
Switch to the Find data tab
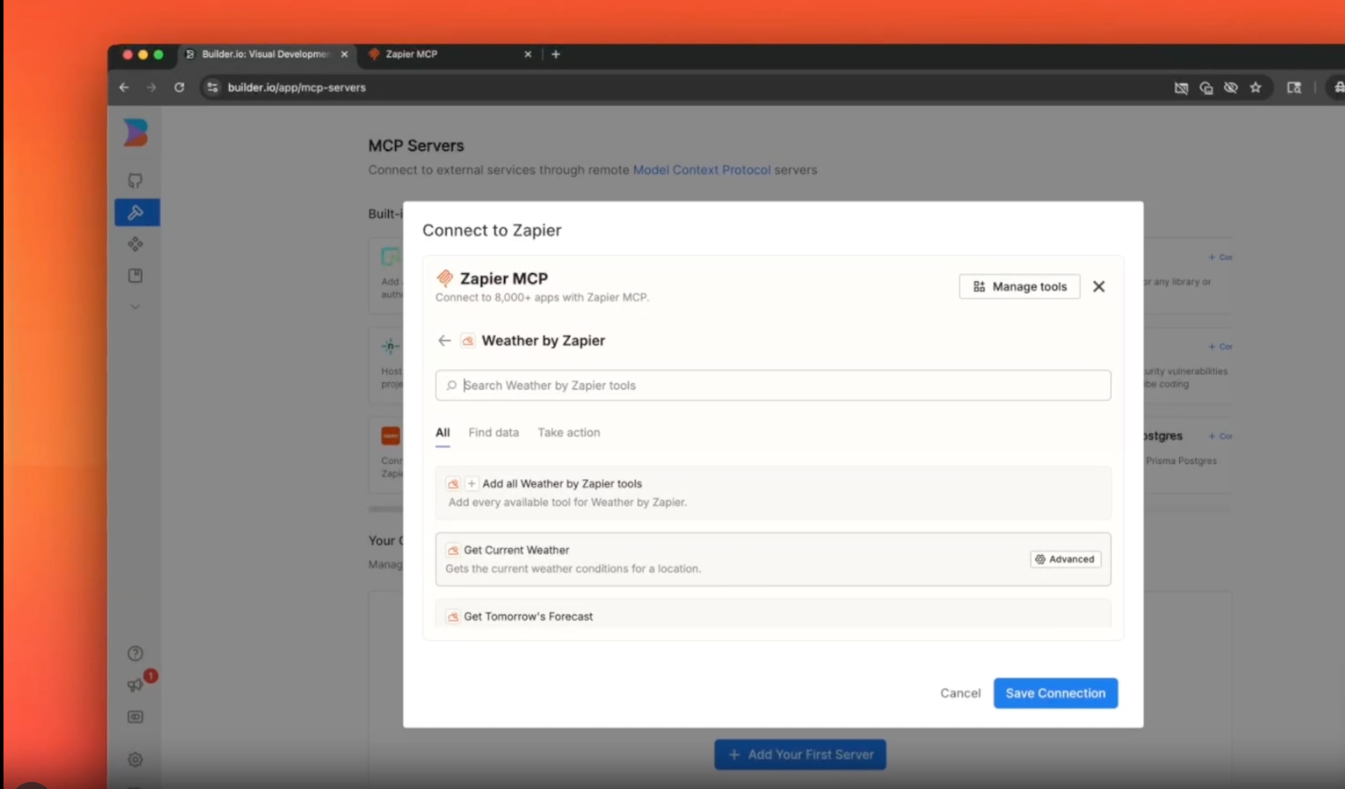(x=493, y=432)
